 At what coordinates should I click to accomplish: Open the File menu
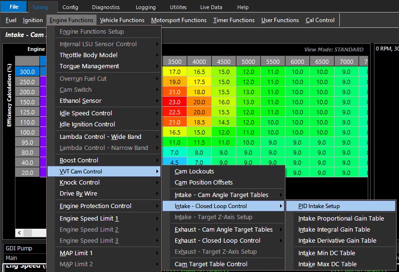[x=13, y=7]
